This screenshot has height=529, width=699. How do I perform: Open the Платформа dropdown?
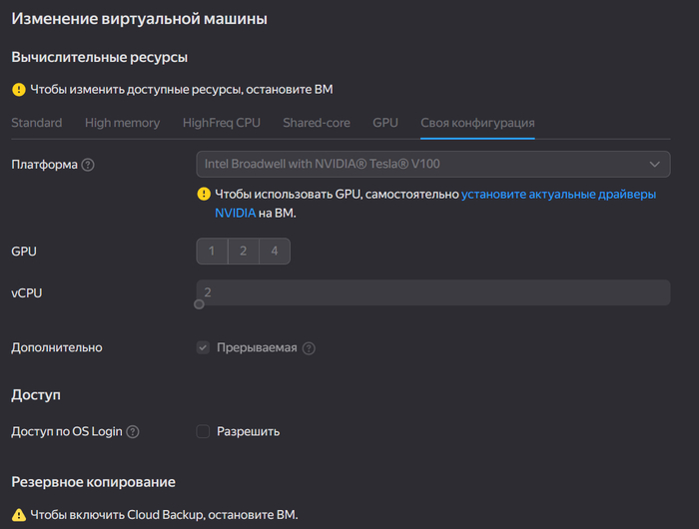[433, 164]
